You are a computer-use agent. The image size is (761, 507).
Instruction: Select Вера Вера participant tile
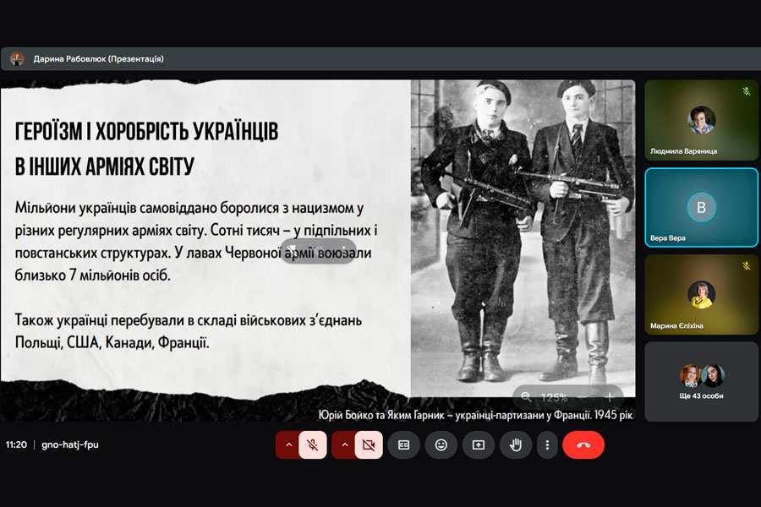(x=701, y=208)
